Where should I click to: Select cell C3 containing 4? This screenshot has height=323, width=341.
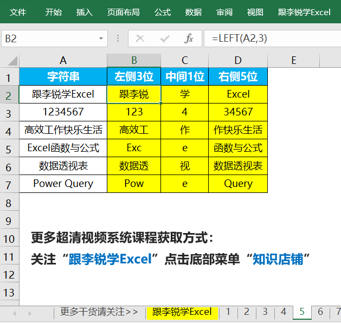click(x=185, y=112)
